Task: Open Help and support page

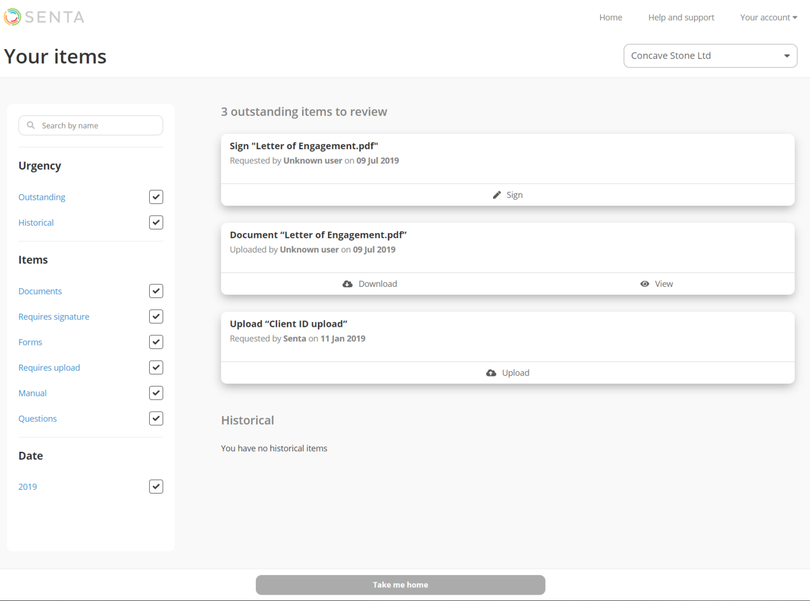Action: pyautogui.click(x=681, y=17)
